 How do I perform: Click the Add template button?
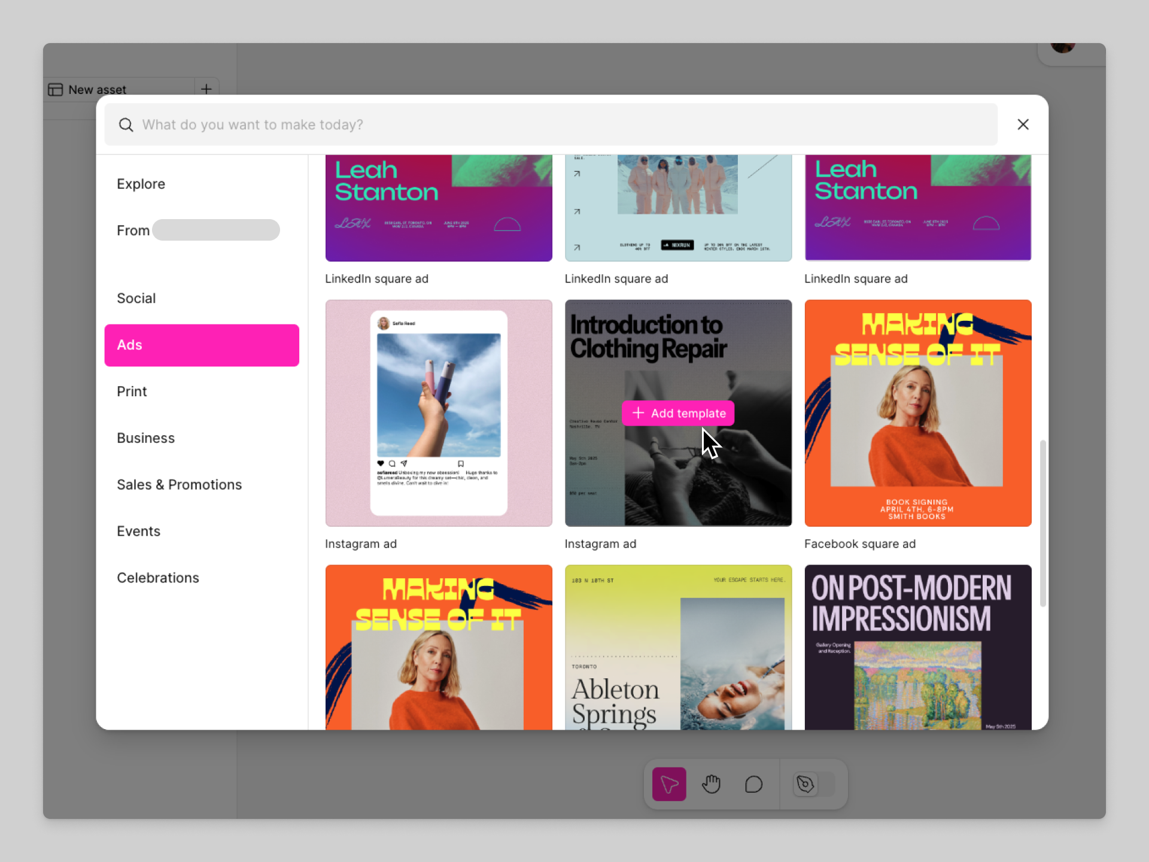click(678, 413)
